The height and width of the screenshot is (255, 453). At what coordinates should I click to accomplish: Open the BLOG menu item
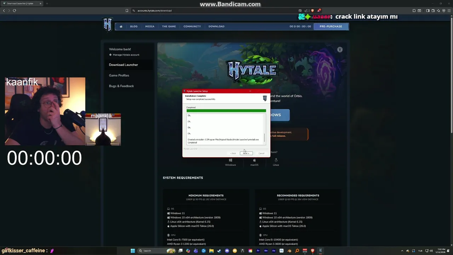[x=134, y=26]
